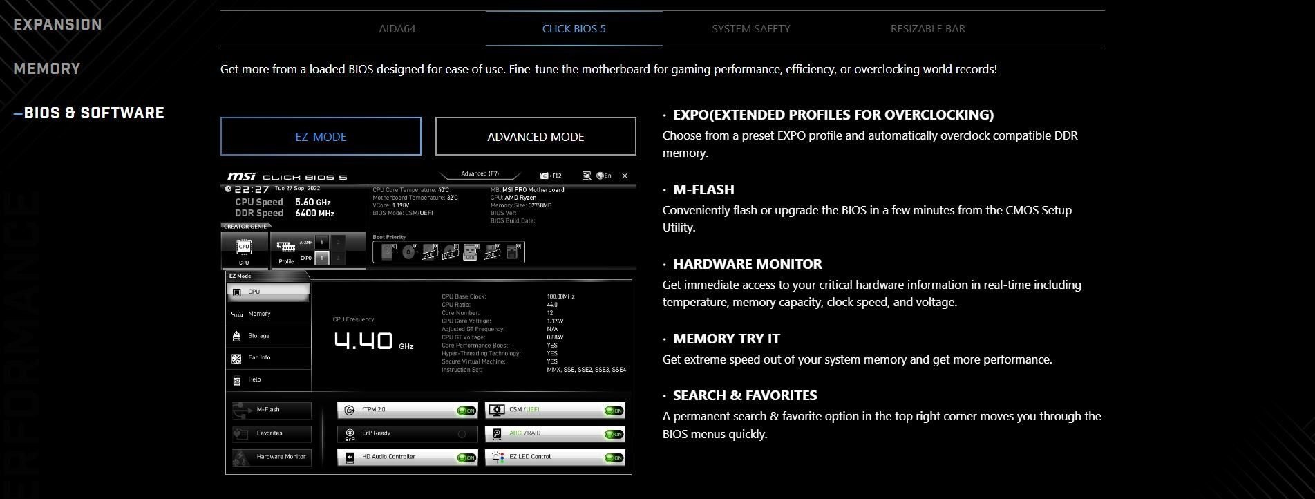Click the memory module Profile icon

pyautogui.click(x=285, y=245)
